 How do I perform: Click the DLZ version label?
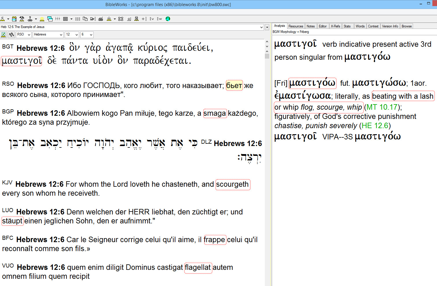[206, 142]
